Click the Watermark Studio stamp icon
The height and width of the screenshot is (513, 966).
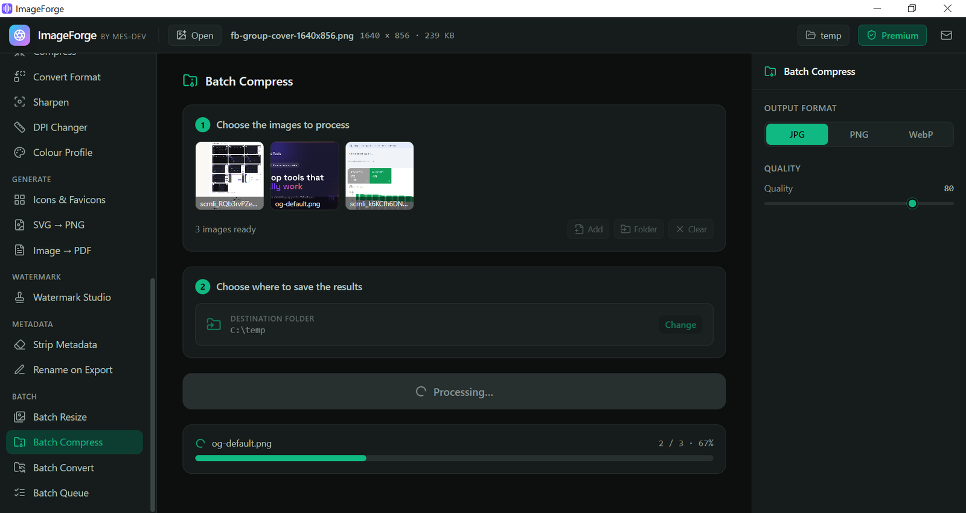click(x=20, y=298)
